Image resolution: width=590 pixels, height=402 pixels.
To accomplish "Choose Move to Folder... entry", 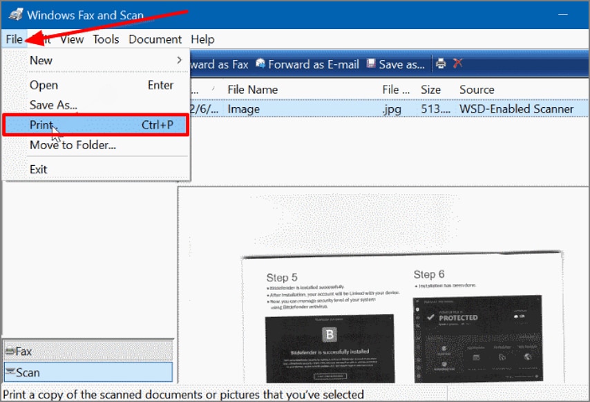I will 96,145.
